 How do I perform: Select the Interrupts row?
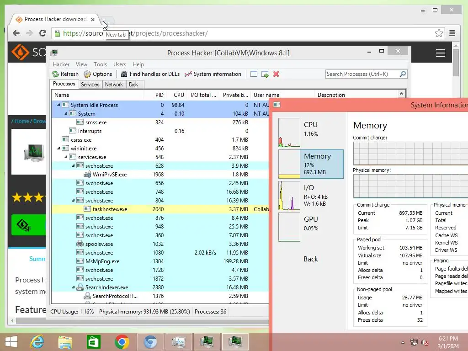coord(160,131)
